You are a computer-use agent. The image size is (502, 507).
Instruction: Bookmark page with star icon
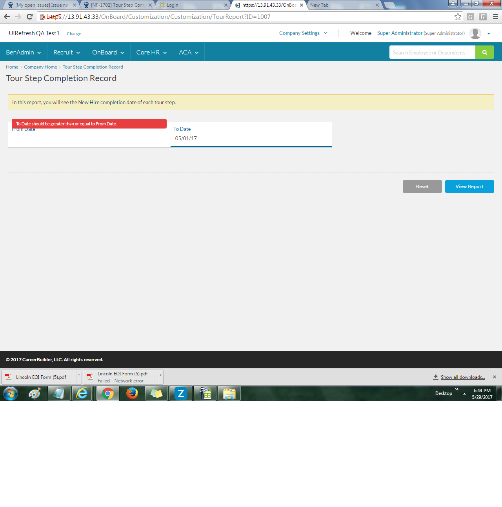click(x=458, y=17)
